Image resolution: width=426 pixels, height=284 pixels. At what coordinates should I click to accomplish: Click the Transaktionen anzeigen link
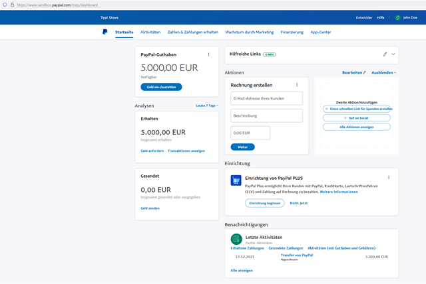tap(186, 151)
